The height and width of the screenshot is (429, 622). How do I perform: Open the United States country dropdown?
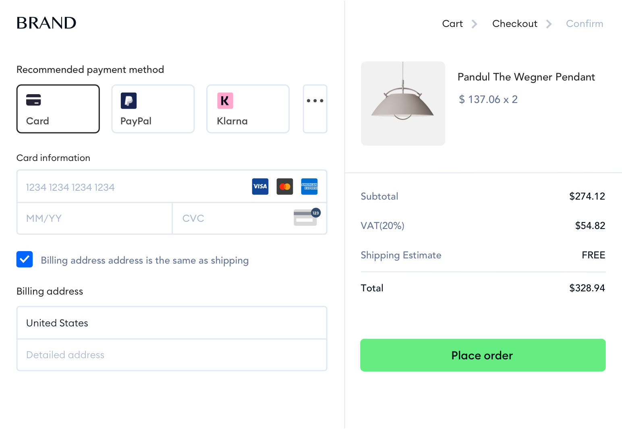[x=172, y=323]
